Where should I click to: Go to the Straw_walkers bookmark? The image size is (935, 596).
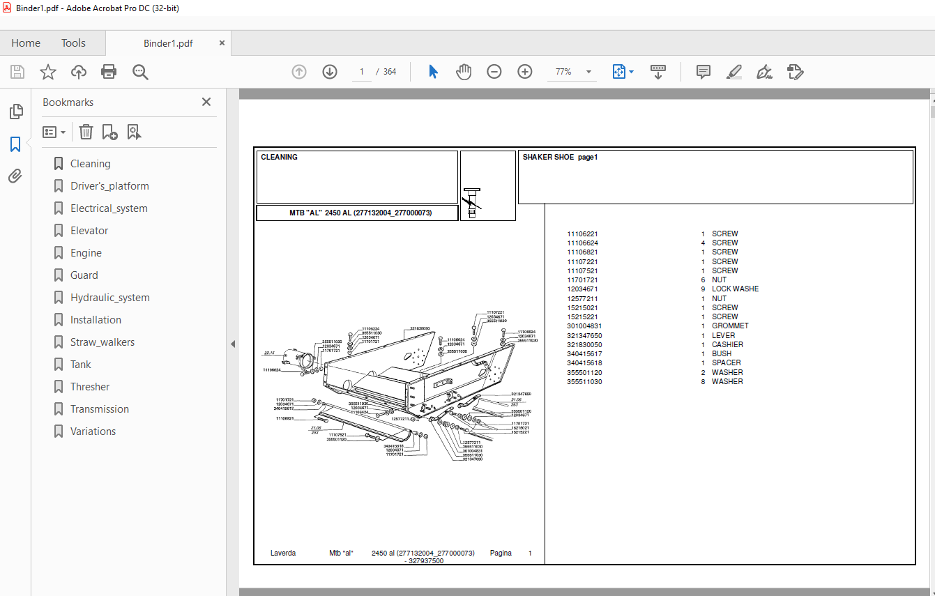tap(102, 342)
